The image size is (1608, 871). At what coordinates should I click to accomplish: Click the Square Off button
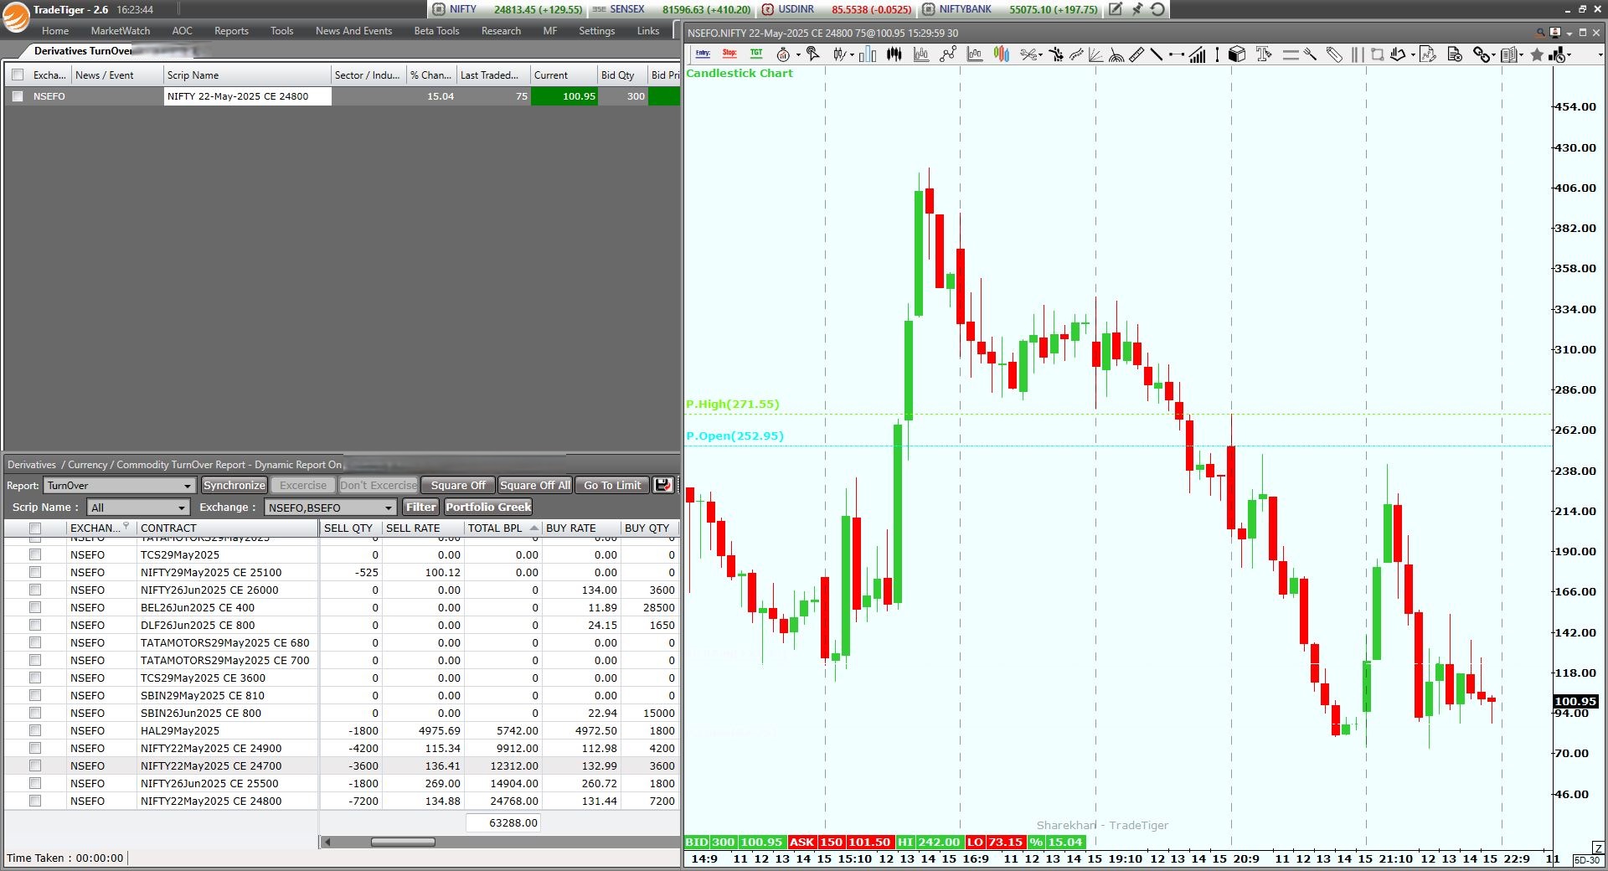coord(457,485)
